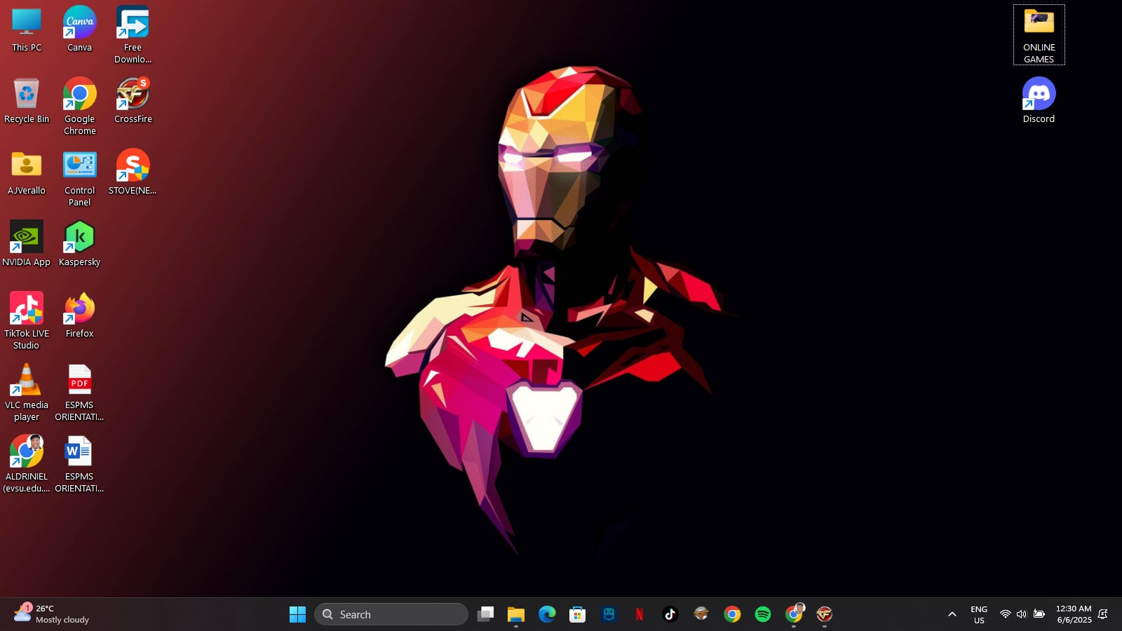Open Microsoft Store from the taskbar
The height and width of the screenshot is (631, 1122).
click(x=578, y=614)
